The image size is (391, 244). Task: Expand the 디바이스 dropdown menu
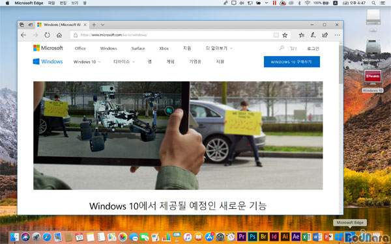(x=124, y=62)
